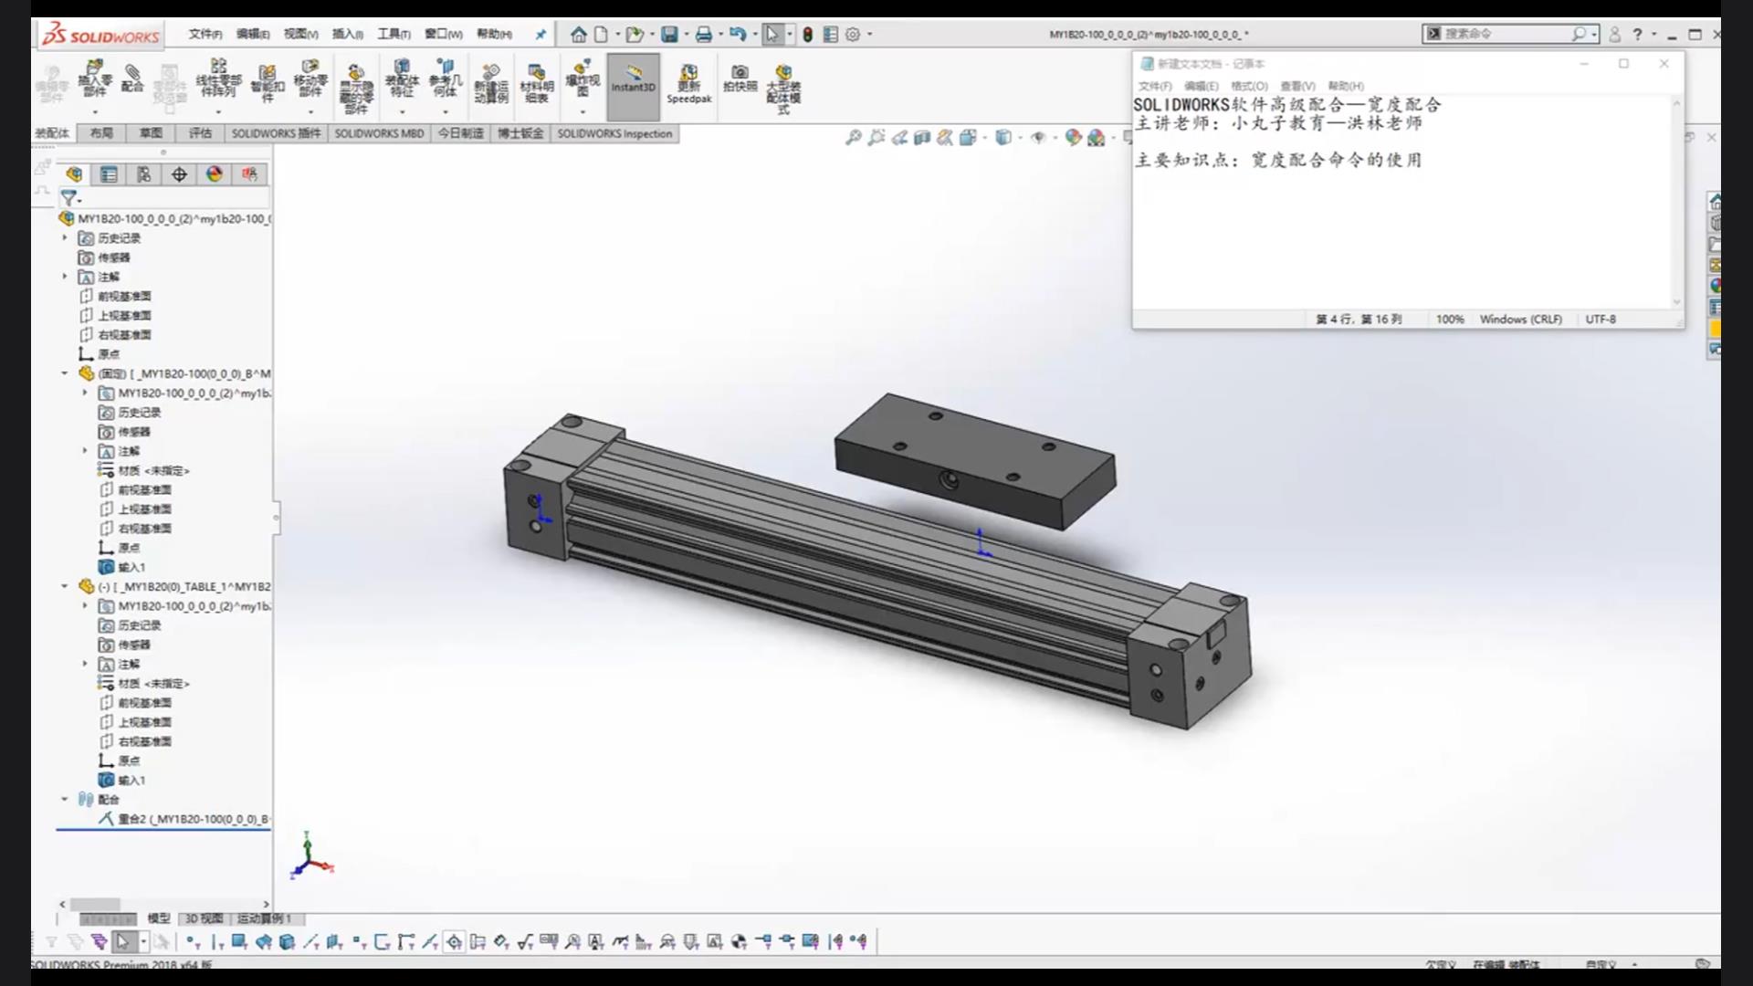Viewport: 1753px width, 986px height.
Task: Click the 配合 mate command button
Action: pyautogui.click(x=133, y=78)
